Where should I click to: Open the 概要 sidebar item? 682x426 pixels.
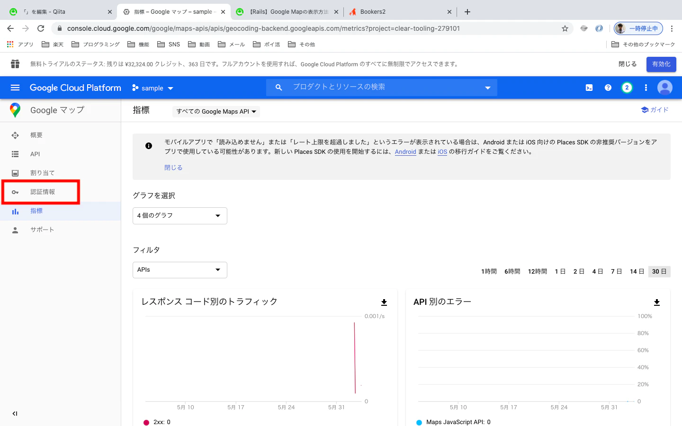pyautogui.click(x=60, y=135)
